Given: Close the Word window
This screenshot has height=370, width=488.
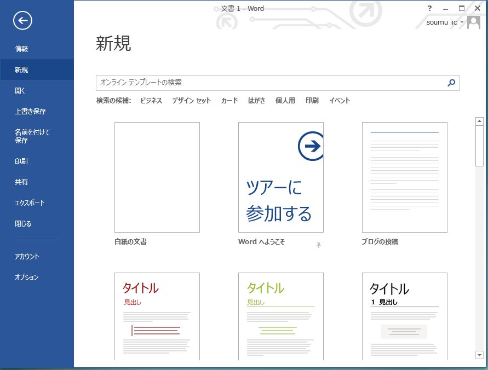Looking at the screenshot, I should (x=478, y=8).
